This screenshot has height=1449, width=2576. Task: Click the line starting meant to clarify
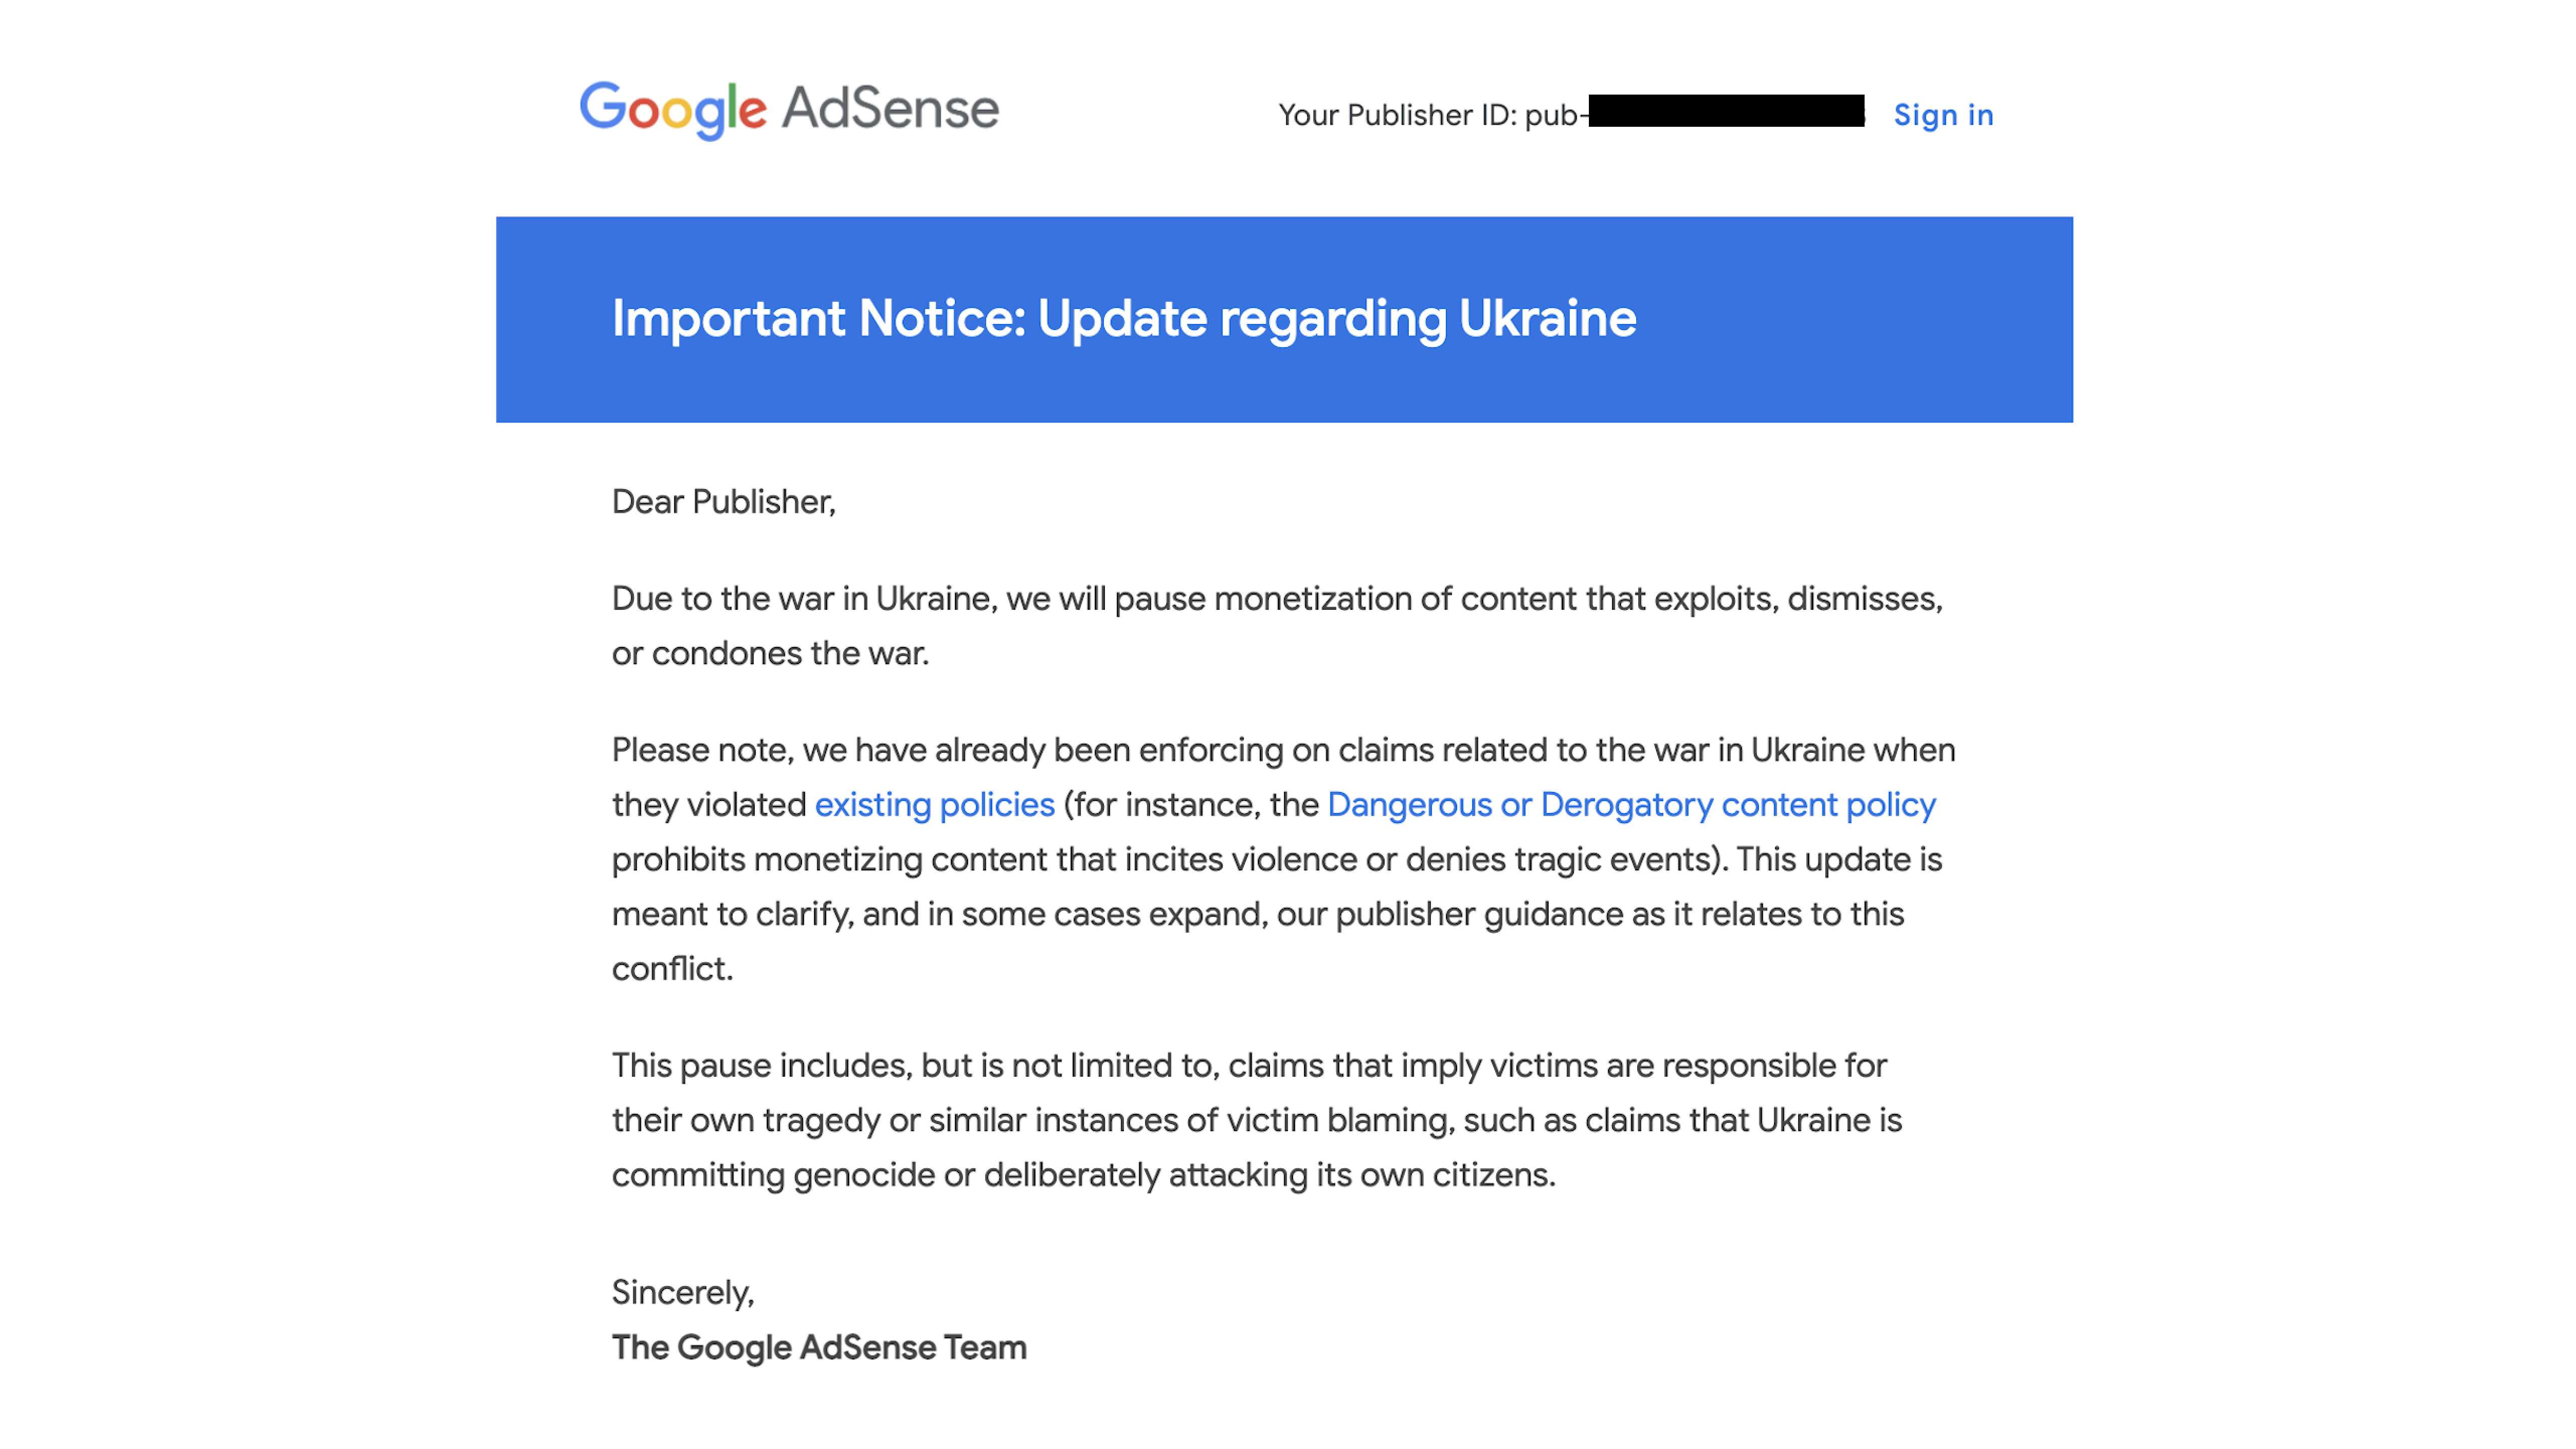pyautogui.click(x=1258, y=914)
